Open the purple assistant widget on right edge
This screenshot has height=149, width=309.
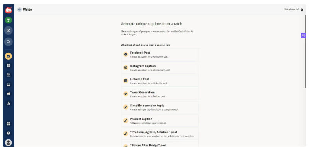[x=303, y=35]
